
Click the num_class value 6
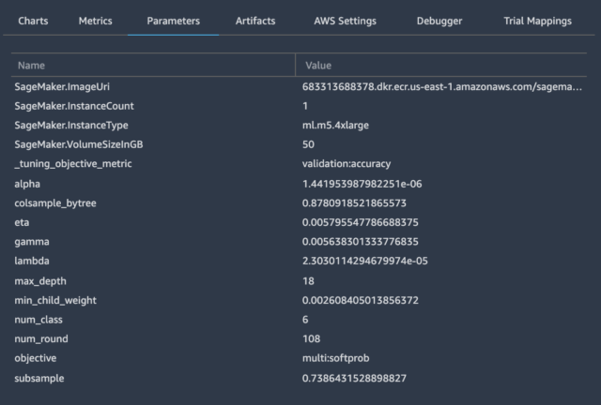(305, 320)
